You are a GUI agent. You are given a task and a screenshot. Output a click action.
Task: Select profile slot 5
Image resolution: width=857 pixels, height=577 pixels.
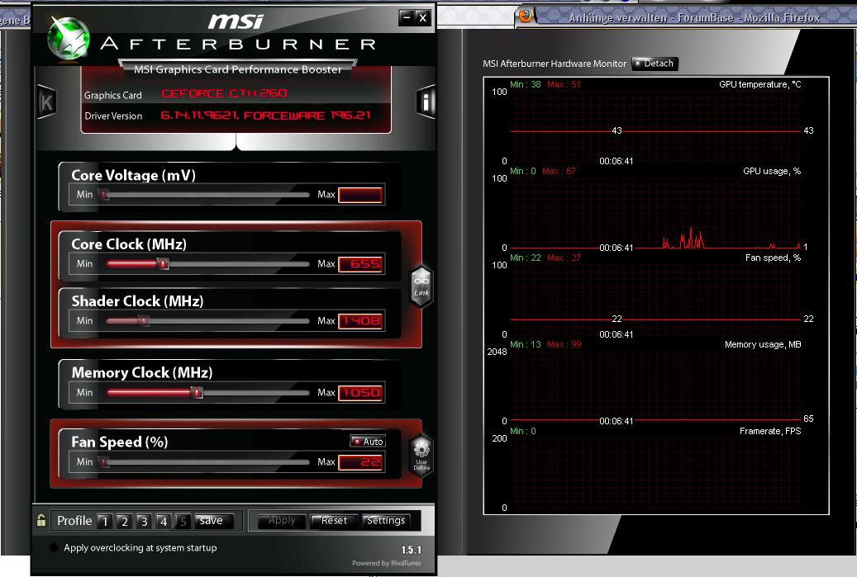coord(183,522)
